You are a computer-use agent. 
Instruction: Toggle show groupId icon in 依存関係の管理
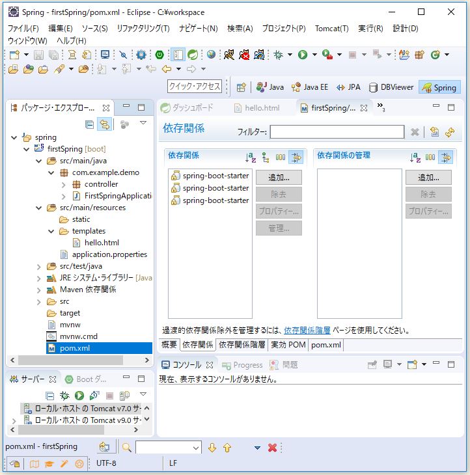(430, 157)
